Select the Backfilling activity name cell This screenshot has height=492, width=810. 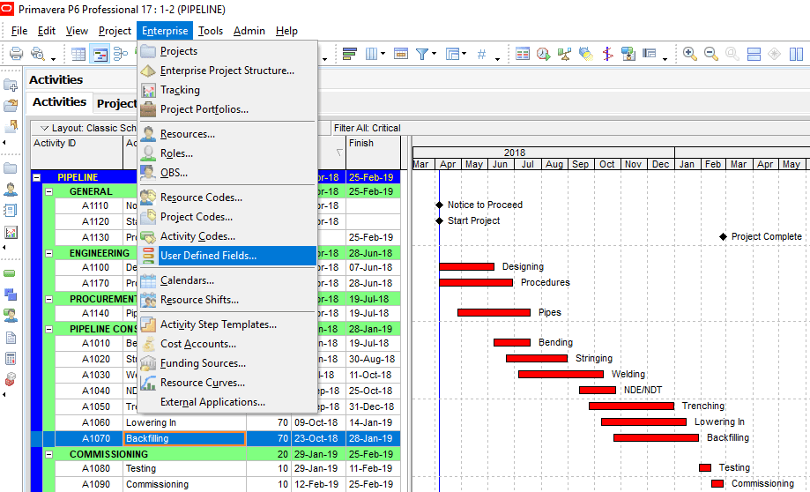click(184, 439)
